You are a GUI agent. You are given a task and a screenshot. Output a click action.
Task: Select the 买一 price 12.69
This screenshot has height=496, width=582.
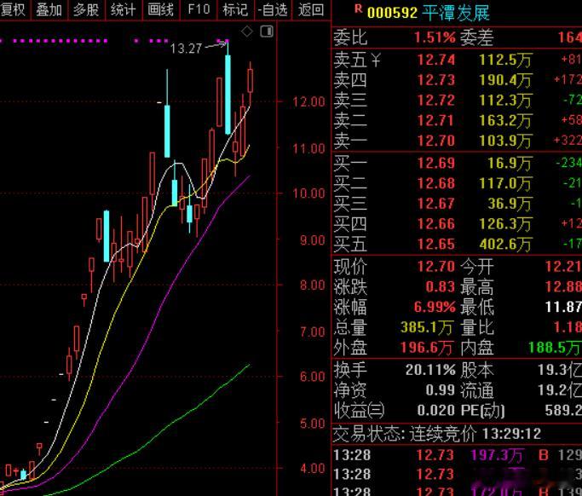click(x=436, y=163)
